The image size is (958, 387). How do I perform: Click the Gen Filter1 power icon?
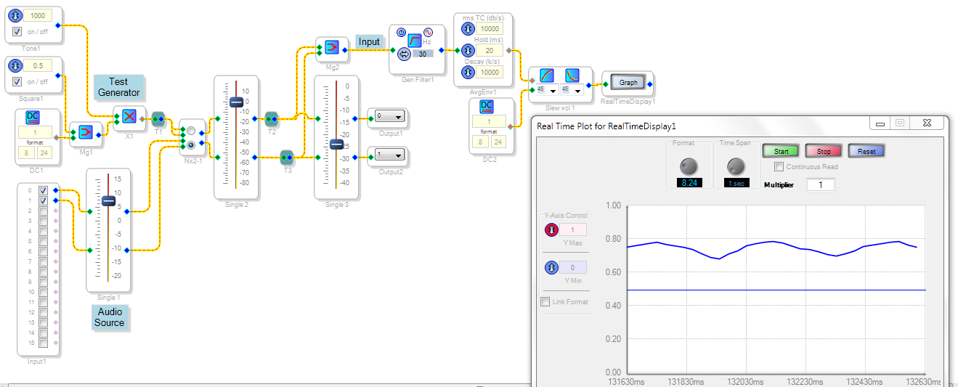(401, 33)
